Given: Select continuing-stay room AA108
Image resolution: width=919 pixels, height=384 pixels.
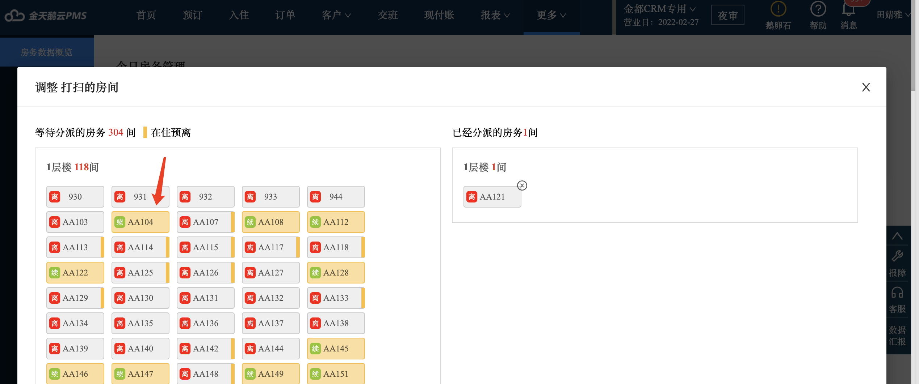Looking at the screenshot, I should coord(271,222).
